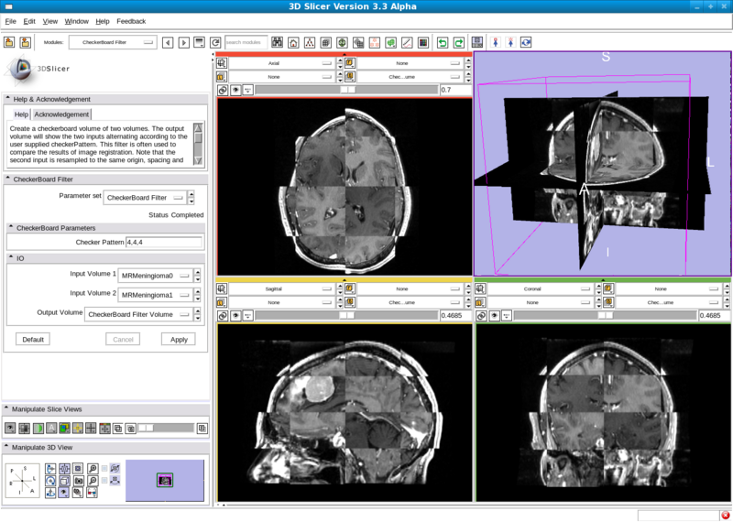The image size is (733, 522).
Task: Click the Default button
Action: point(32,339)
